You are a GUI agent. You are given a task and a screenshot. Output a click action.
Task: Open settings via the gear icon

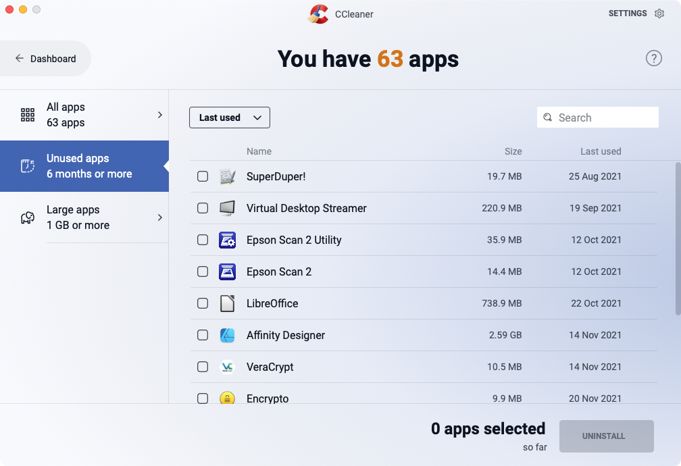click(x=659, y=14)
